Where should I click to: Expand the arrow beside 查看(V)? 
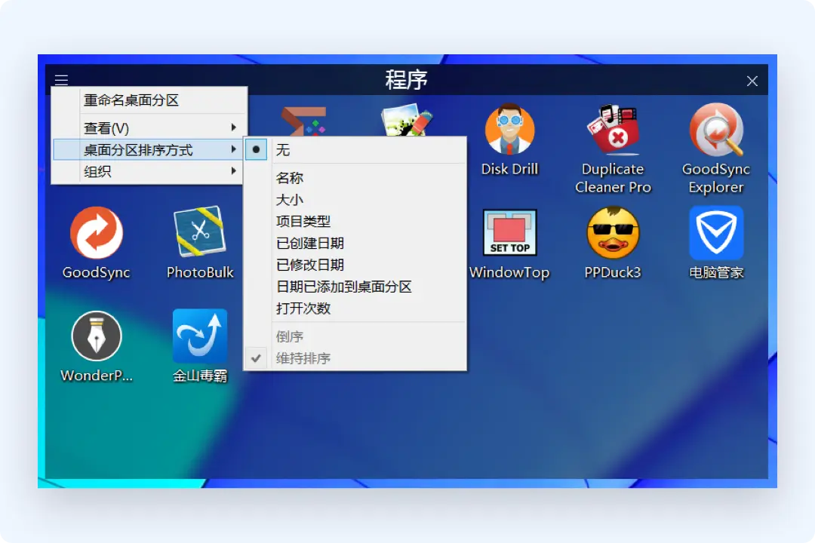[x=233, y=127]
